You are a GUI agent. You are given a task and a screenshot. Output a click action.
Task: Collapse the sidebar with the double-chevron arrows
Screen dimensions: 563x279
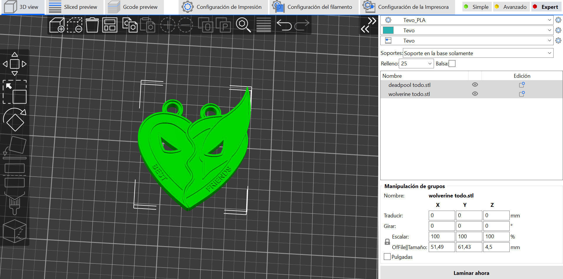(369, 25)
